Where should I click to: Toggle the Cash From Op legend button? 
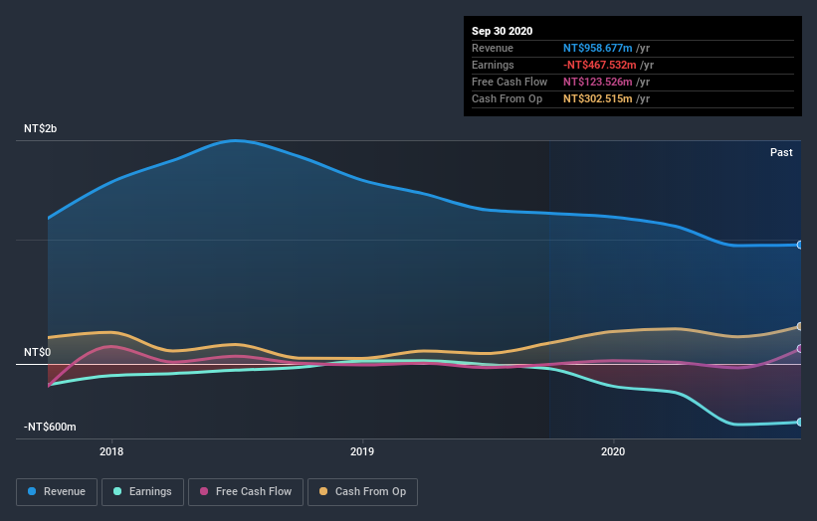[x=362, y=492]
